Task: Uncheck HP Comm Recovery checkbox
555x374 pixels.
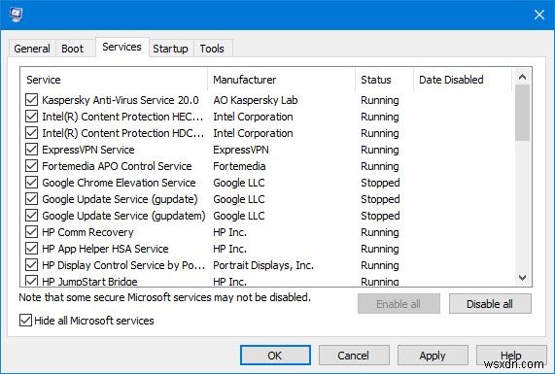Action: tap(31, 232)
